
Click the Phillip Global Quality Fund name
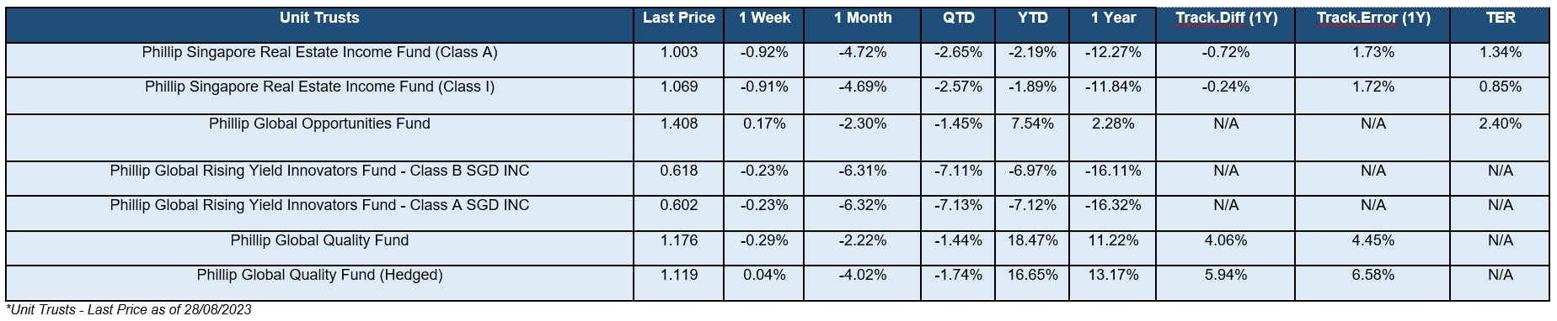click(x=319, y=240)
